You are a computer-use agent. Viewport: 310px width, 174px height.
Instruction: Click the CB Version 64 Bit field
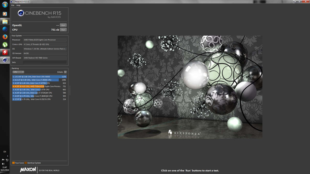point(45,53)
